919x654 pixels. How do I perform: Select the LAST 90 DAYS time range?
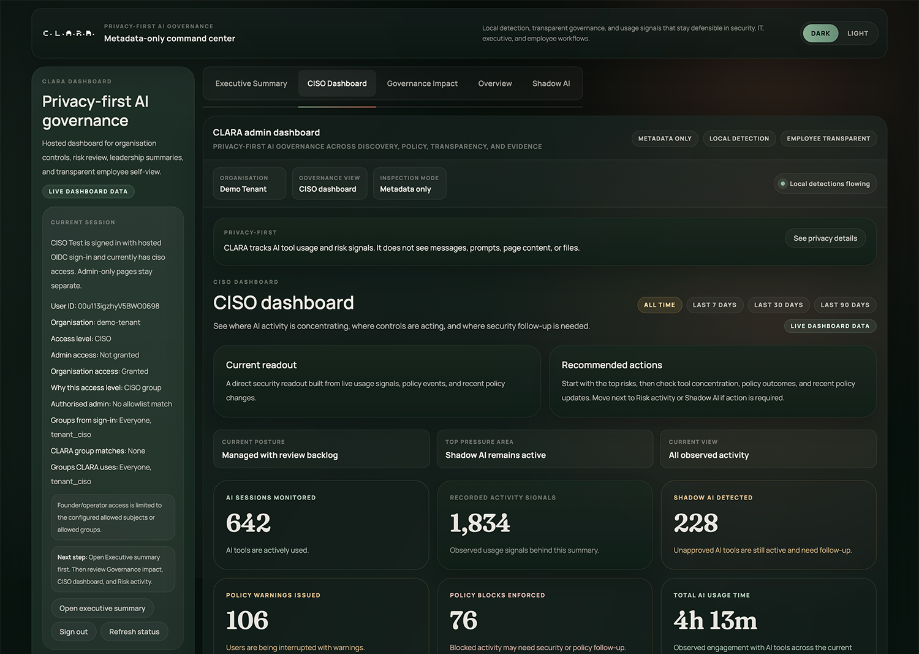click(845, 305)
